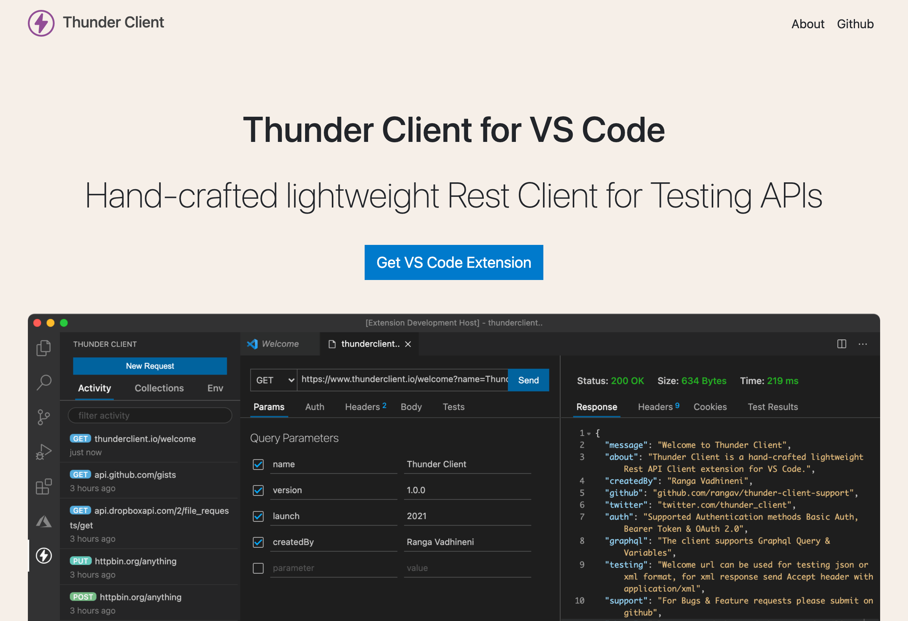Select Thunder Client lightning icon in sidebar
The height and width of the screenshot is (621, 908).
pyautogui.click(x=44, y=555)
